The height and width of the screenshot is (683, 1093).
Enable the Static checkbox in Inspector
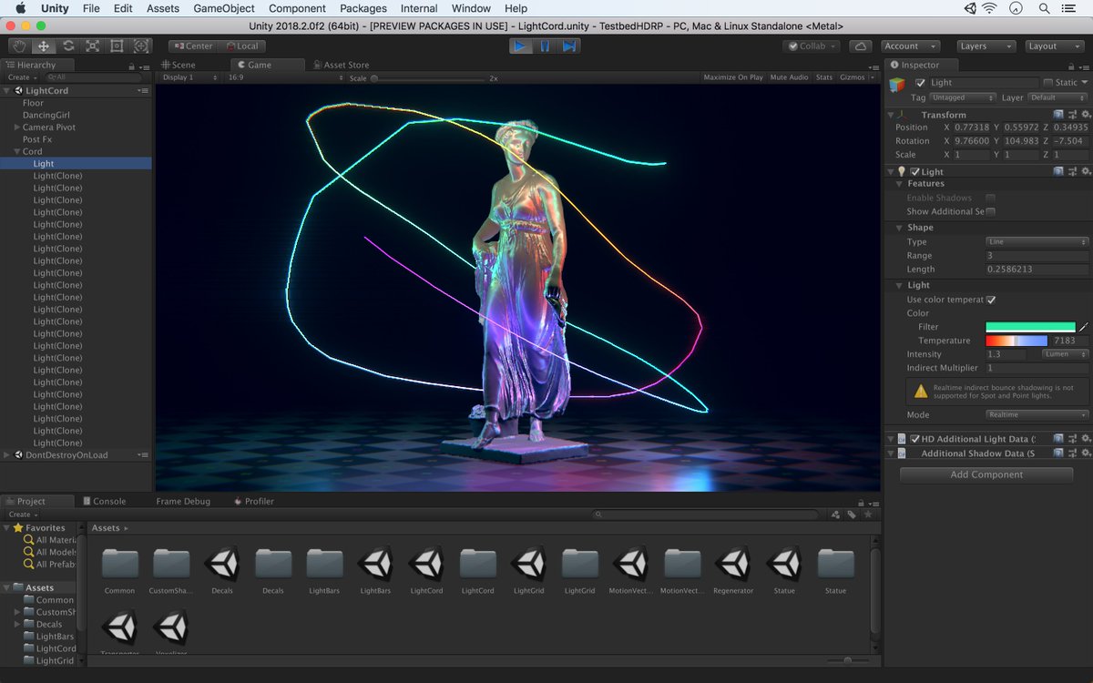[x=1047, y=83]
